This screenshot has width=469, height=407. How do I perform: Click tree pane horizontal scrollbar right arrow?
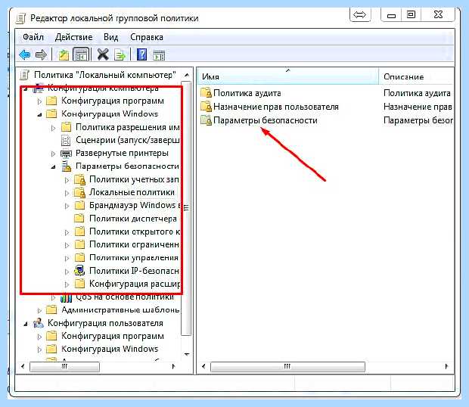(173, 366)
